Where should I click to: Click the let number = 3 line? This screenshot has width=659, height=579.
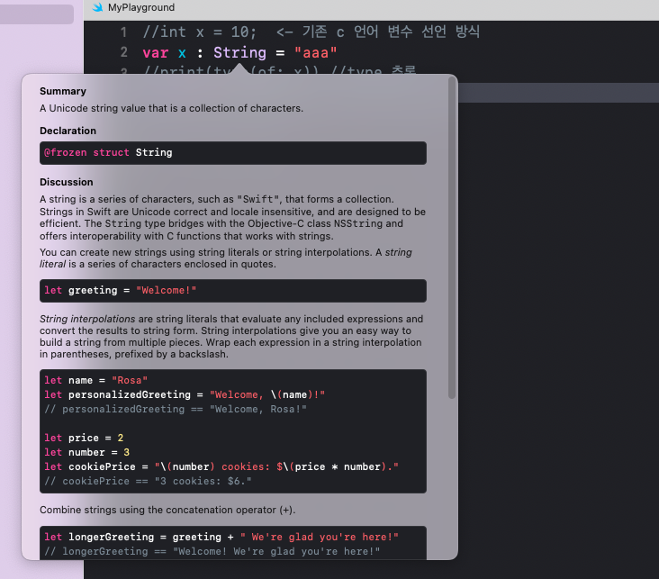87,452
